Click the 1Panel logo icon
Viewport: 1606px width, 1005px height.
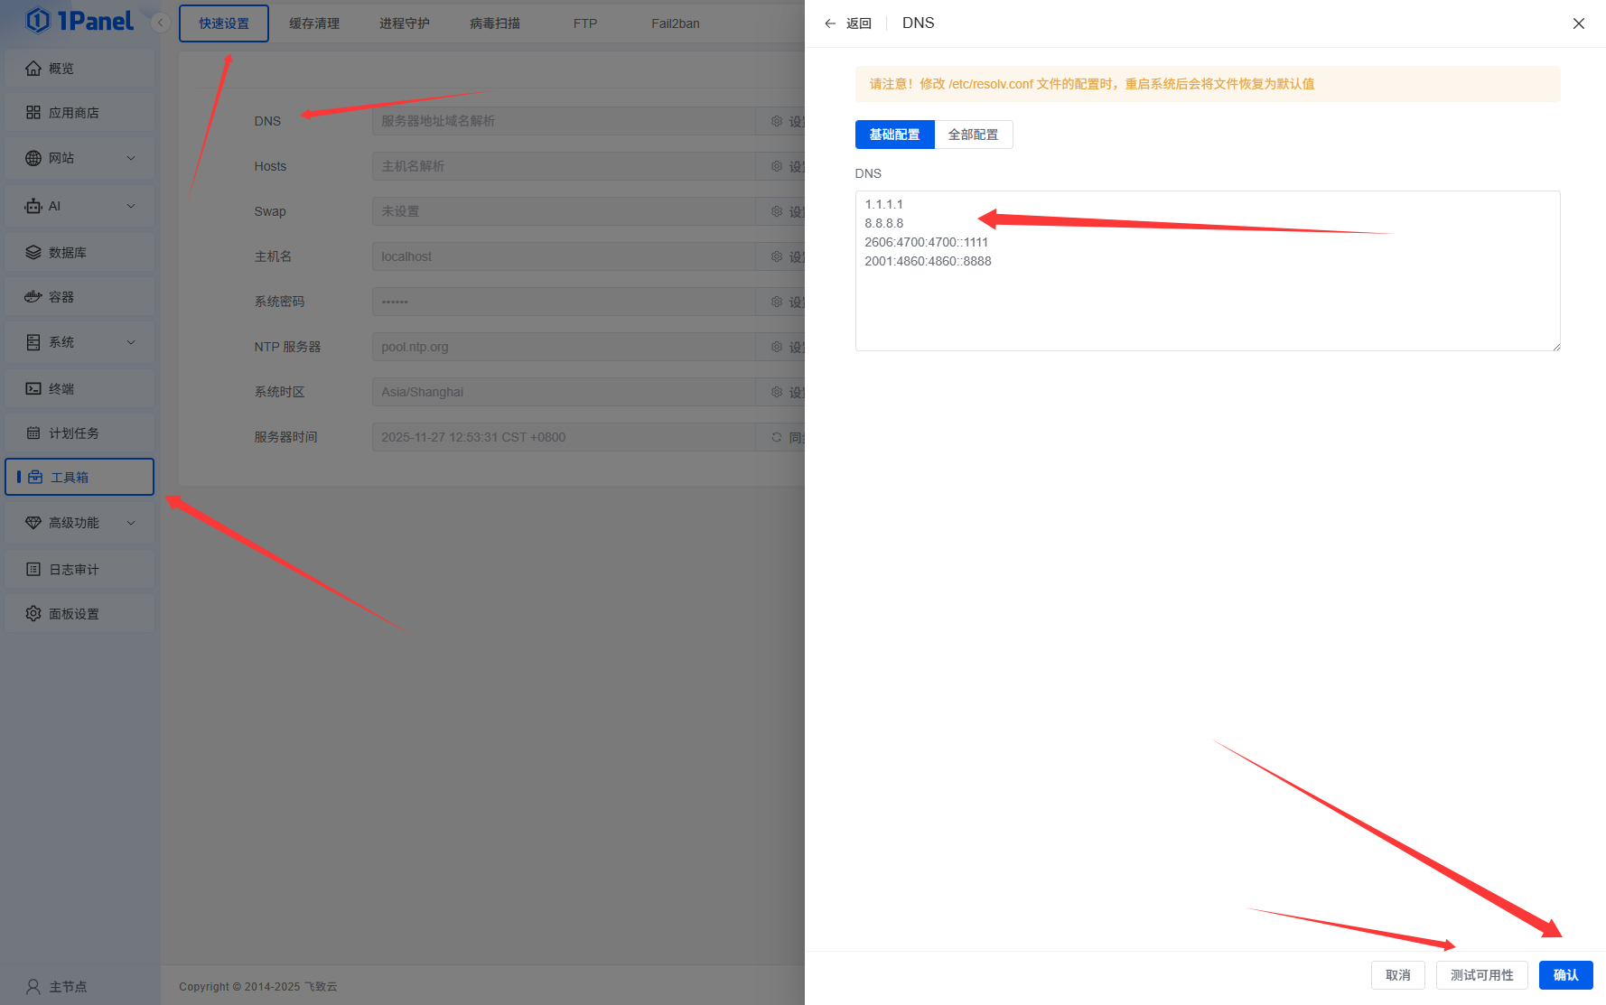point(38,20)
